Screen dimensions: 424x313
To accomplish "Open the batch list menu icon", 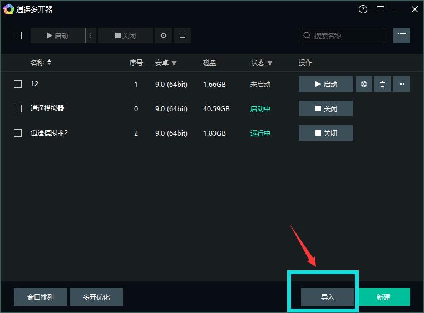I will pyautogui.click(x=183, y=36).
